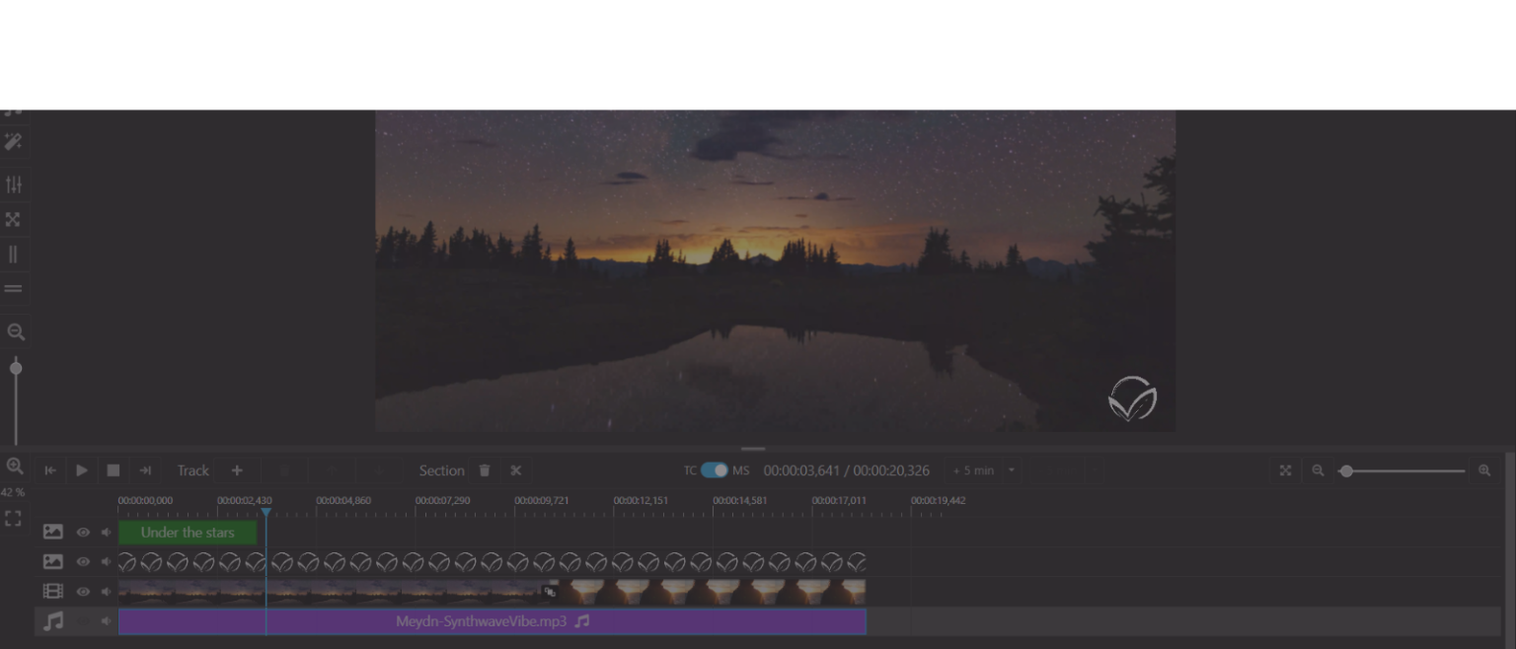
Task: Click the timeline zoom slider handle
Action: click(1346, 470)
